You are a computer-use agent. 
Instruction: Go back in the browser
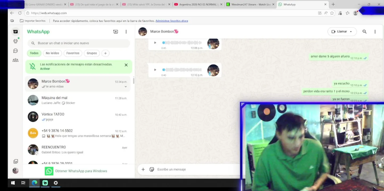pos(12,13)
